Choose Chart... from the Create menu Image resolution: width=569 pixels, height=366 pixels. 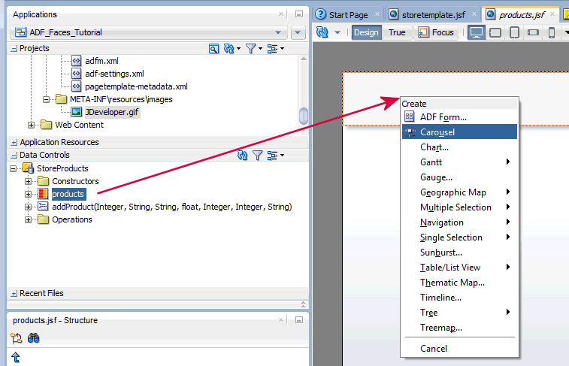[x=459, y=147]
